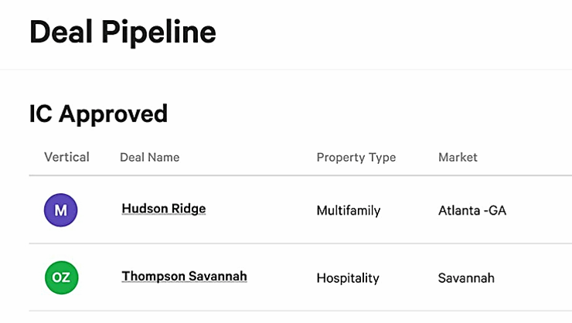Viewport: 572px width, 323px height.
Task: Click the word Pipeline in page title
Action: click(x=158, y=32)
